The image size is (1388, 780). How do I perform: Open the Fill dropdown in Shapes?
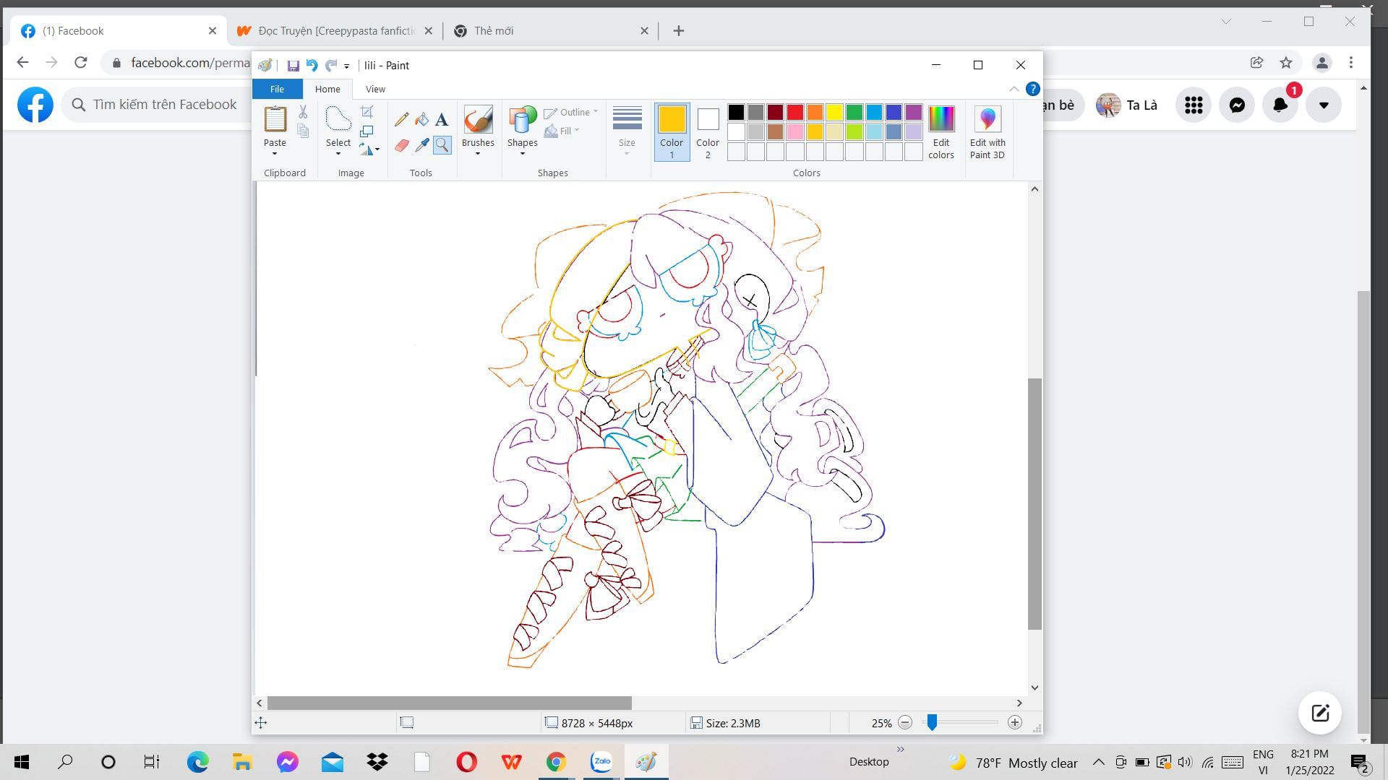(x=562, y=131)
